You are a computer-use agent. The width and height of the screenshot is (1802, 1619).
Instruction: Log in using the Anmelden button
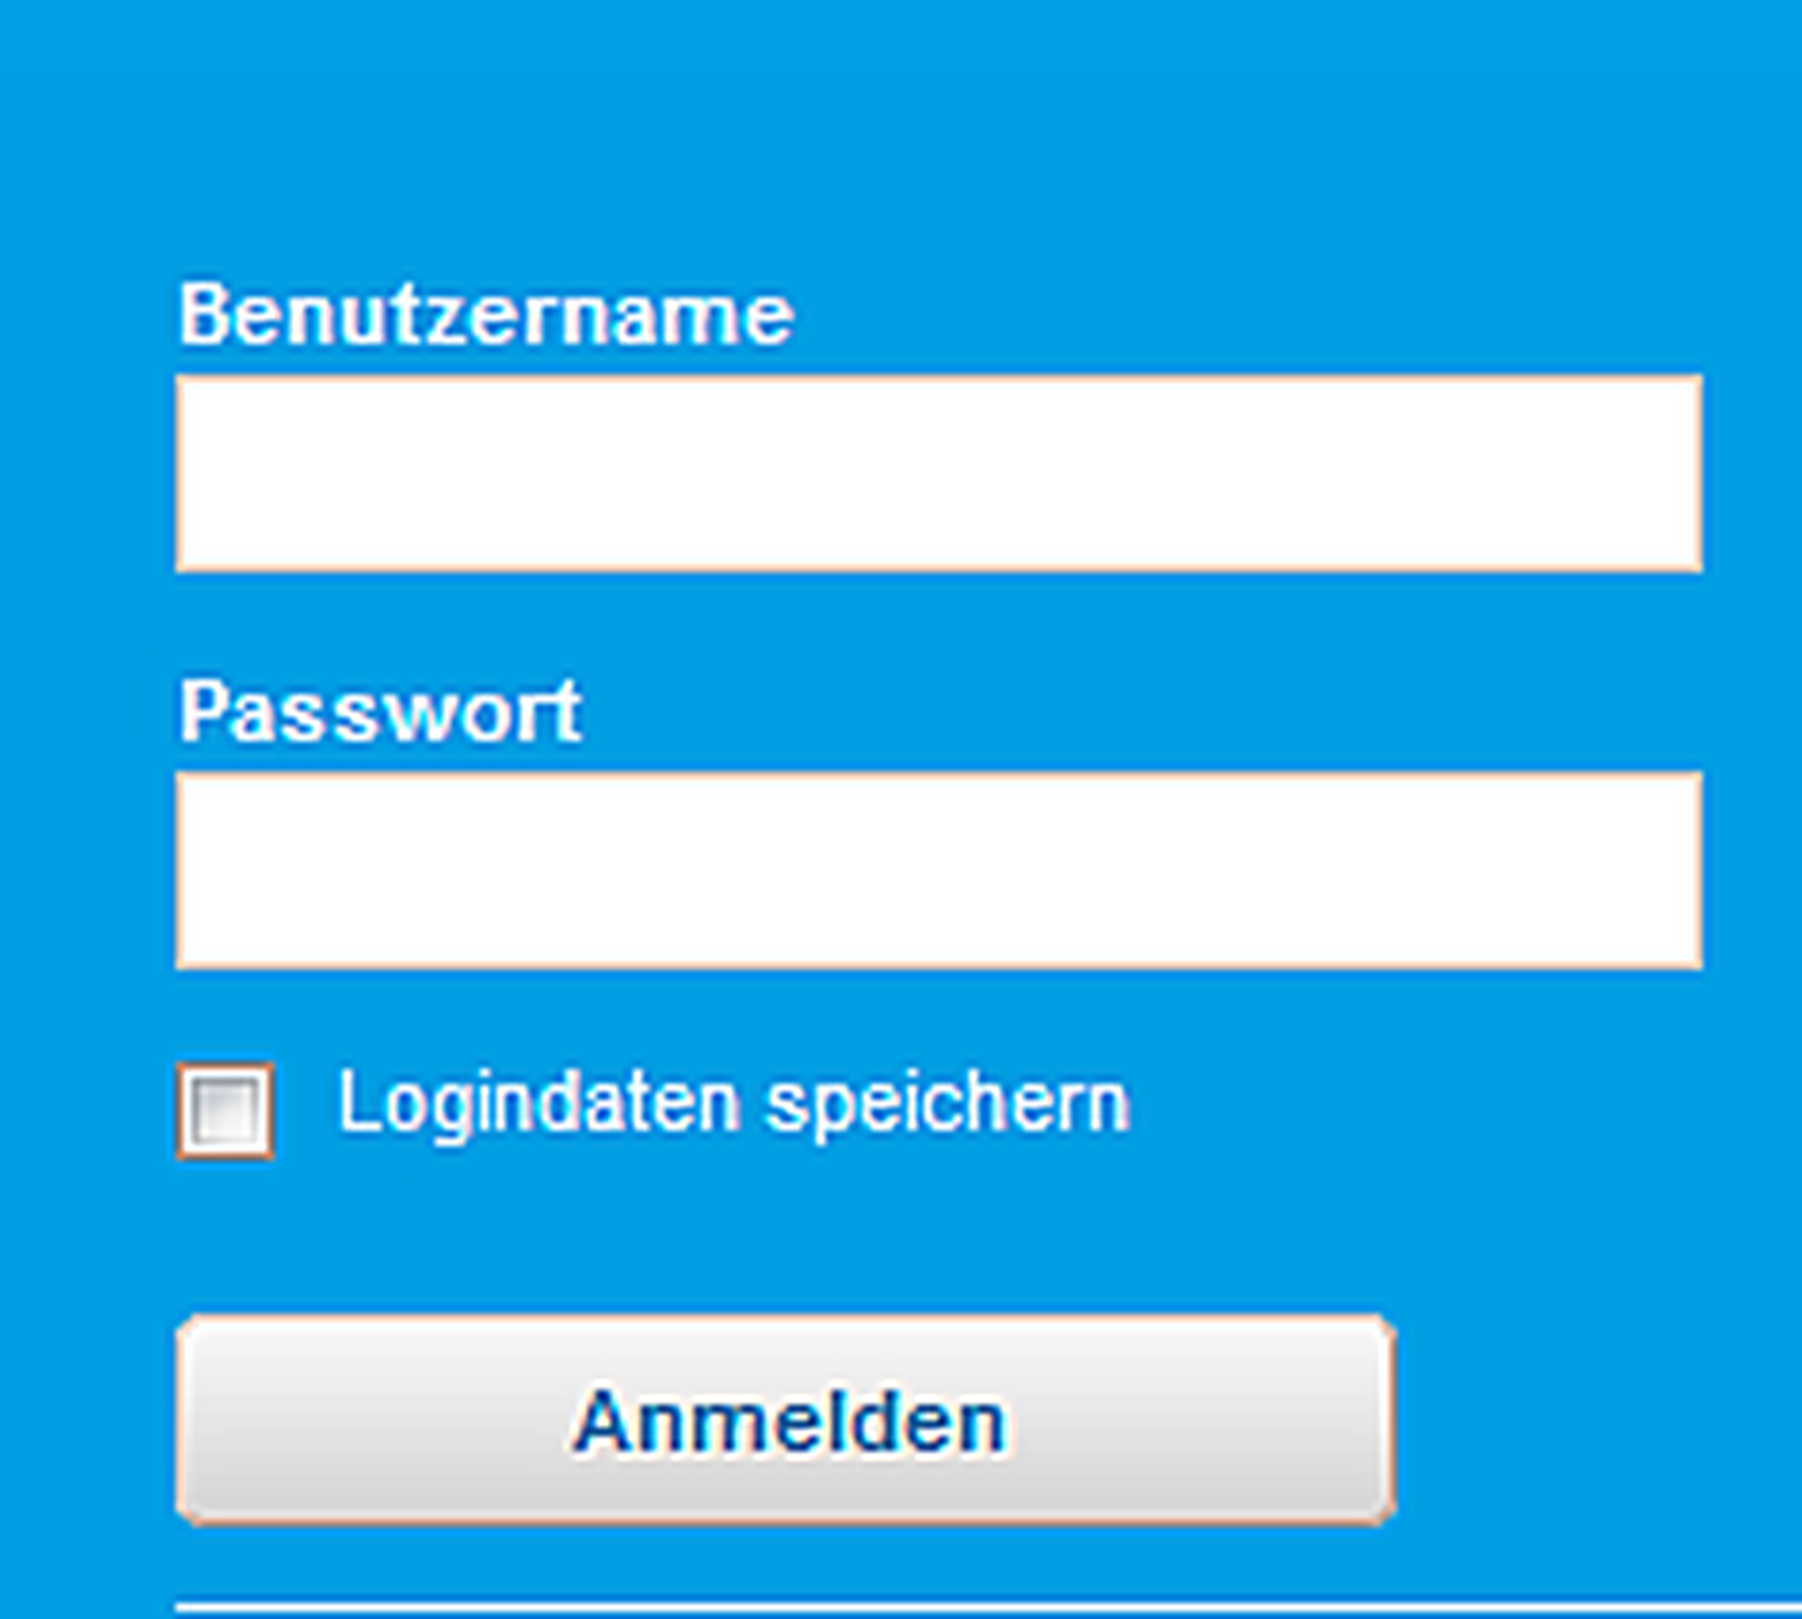786,1421
